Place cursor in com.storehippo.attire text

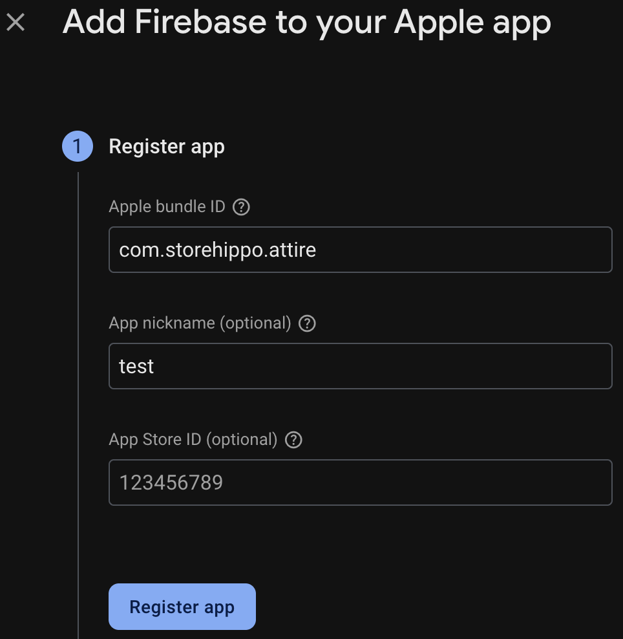217,250
